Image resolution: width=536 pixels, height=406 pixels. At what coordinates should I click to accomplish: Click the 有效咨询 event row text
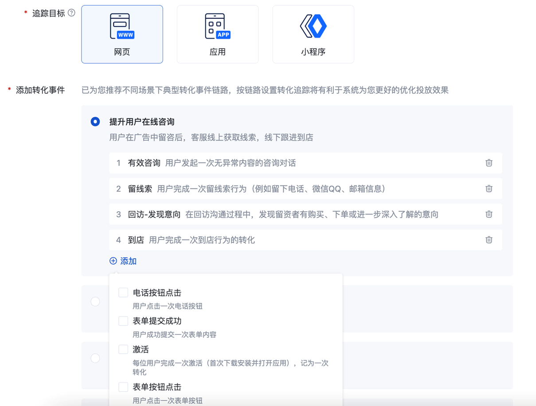(x=144, y=163)
